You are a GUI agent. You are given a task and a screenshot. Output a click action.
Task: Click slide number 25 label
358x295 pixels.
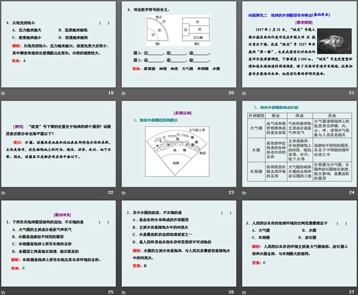click(111, 292)
